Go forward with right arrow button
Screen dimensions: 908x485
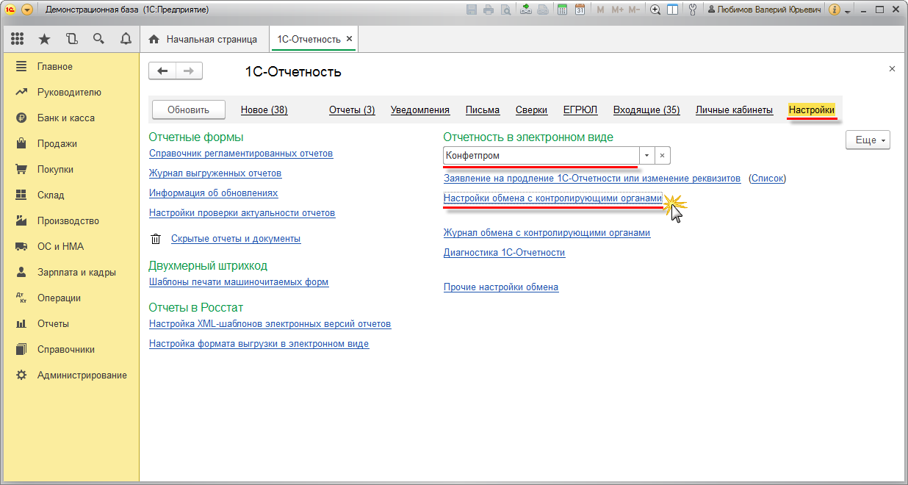[189, 71]
